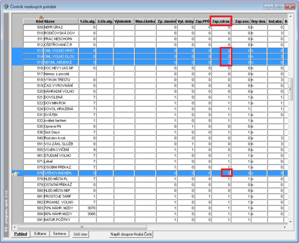299x243 pixels.
Task: Click the vertical scrollbar up arrow
Action: coord(291,17)
